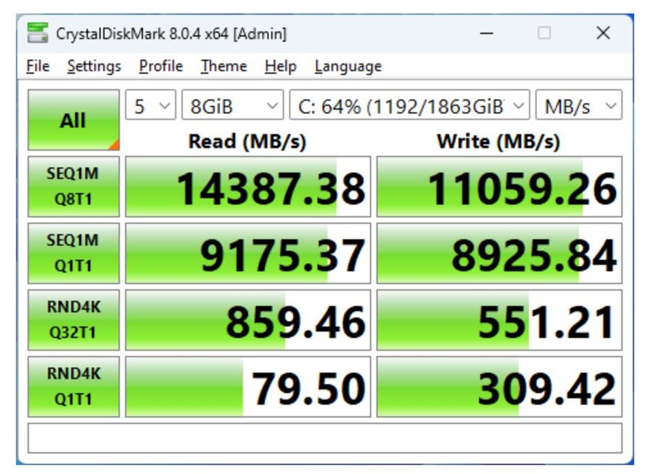The width and height of the screenshot is (654, 474).
Task: Open the C: drive selection dropdown
Action: point(409,105)
